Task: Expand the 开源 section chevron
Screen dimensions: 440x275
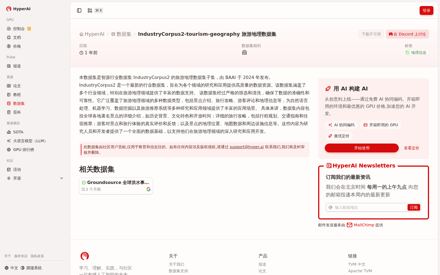Action: pos(62,178)
